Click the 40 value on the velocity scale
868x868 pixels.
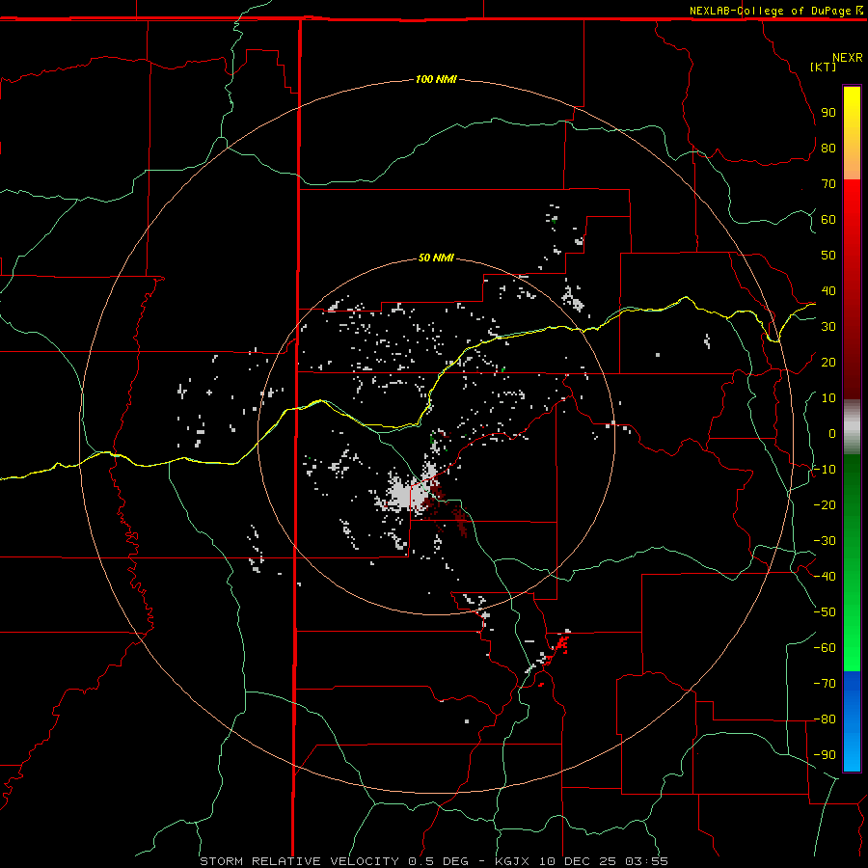click(828, 290)
